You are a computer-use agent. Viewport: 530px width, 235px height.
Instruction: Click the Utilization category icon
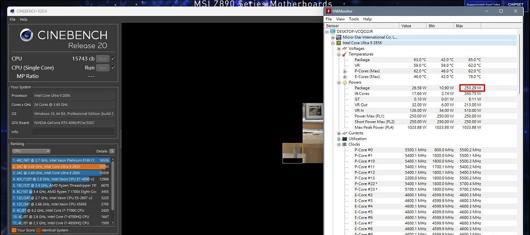pyautogui.click(x=345, y=139)
